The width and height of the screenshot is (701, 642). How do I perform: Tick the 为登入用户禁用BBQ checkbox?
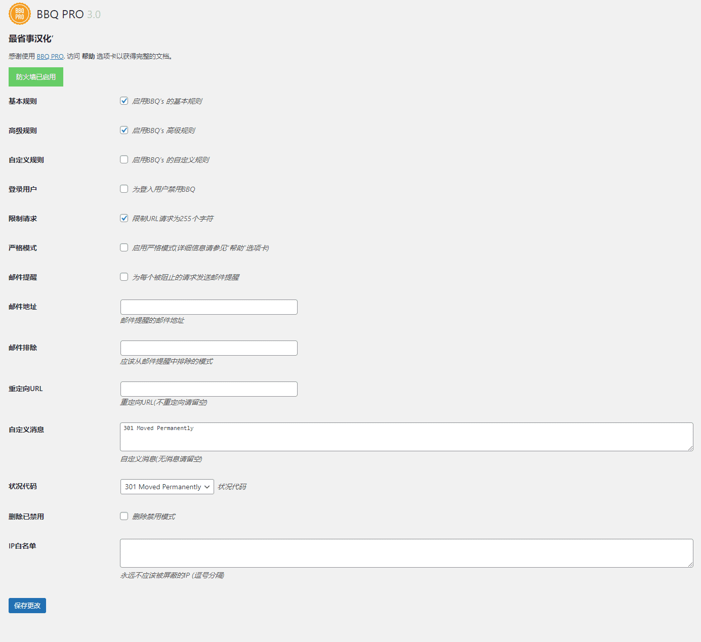click(124, 189)
